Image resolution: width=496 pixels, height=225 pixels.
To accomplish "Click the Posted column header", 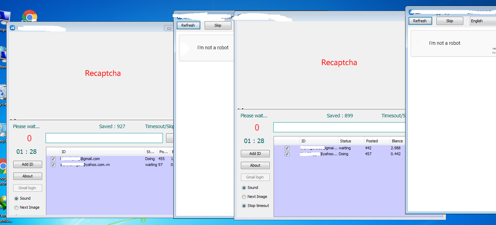I will click(x=377, y=141).
